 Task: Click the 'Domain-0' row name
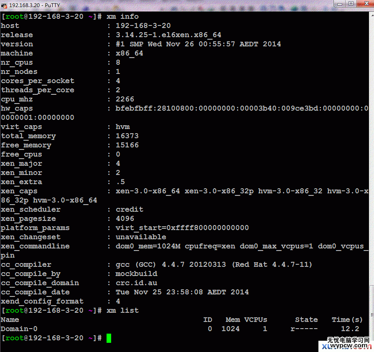tap(19, 329)
